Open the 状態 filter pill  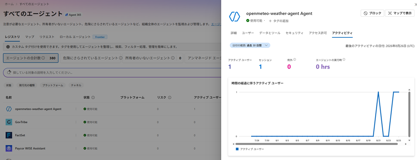(9, 85)
